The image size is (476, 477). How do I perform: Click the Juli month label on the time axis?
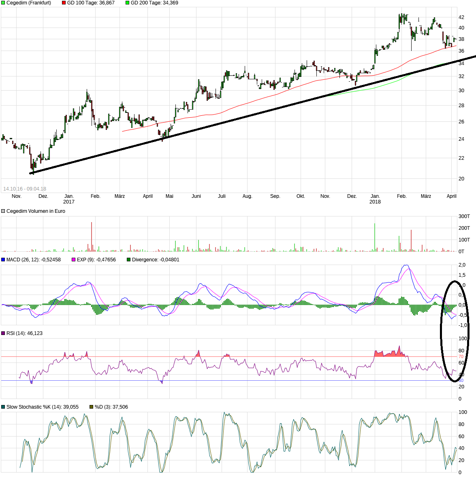222,196
